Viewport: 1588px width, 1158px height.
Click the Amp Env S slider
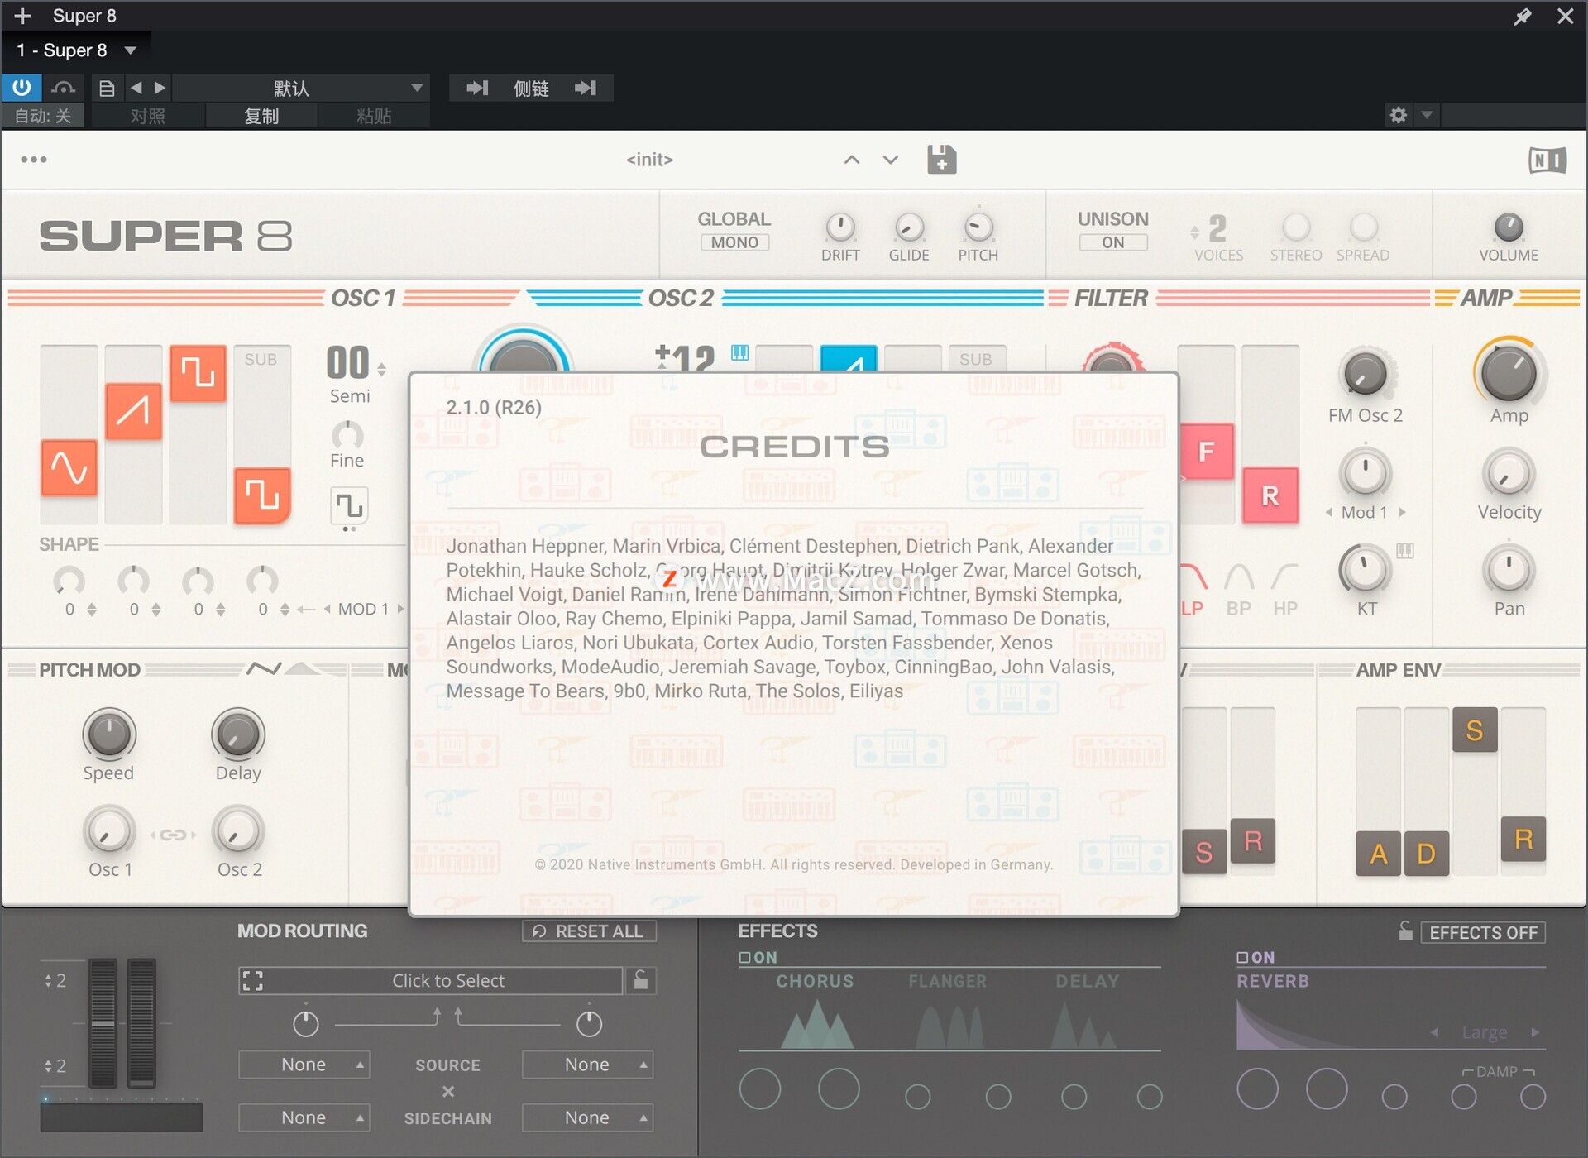coord(1474,730)
